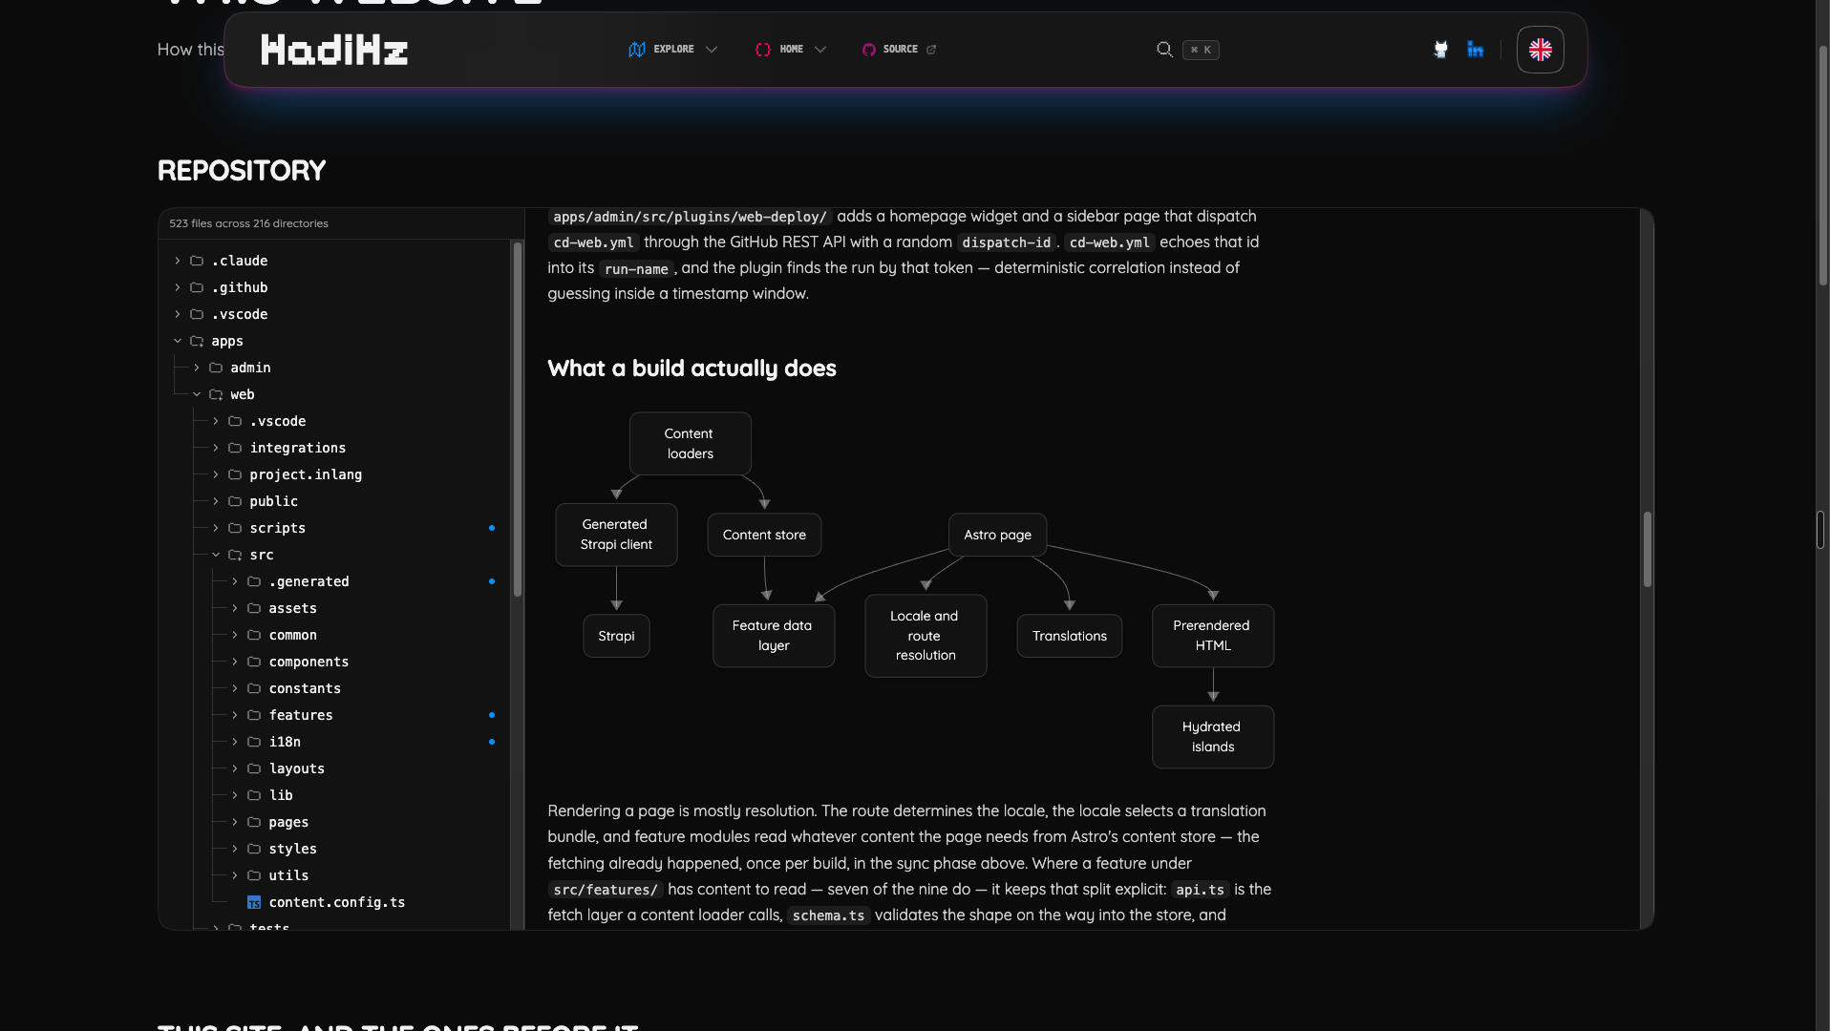
Task: Click the article pane scrollbar thumb
Action: pos(1648,549)
